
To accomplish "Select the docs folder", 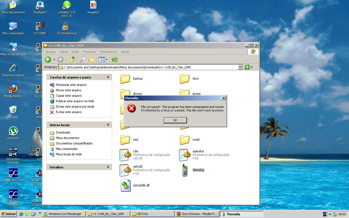I will coord(189,78).
